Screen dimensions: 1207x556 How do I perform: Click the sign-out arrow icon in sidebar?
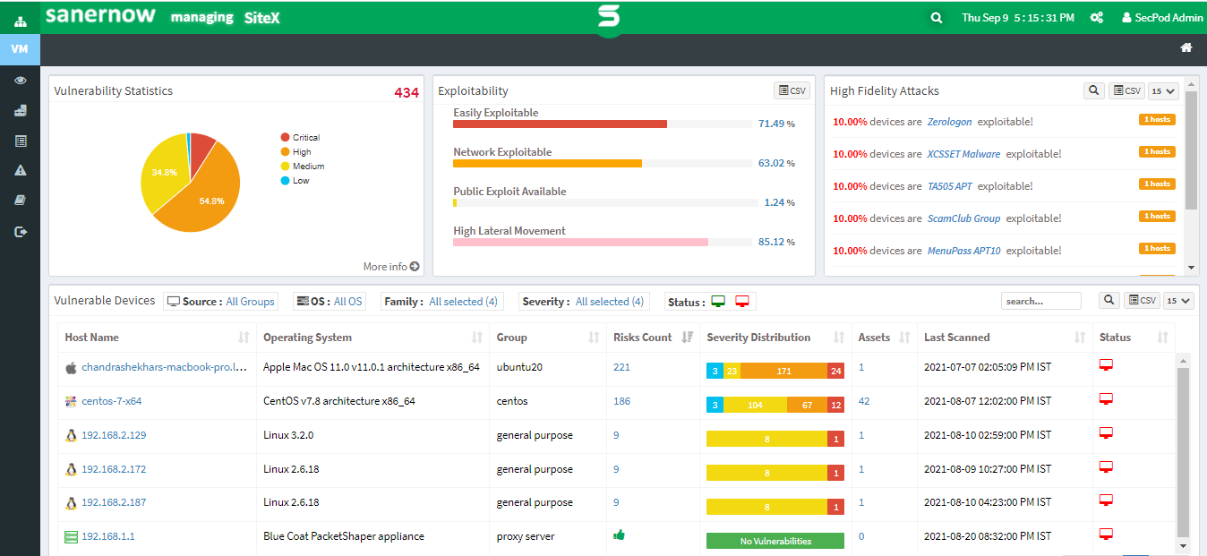pyautogui.click(x=21, y=232)
